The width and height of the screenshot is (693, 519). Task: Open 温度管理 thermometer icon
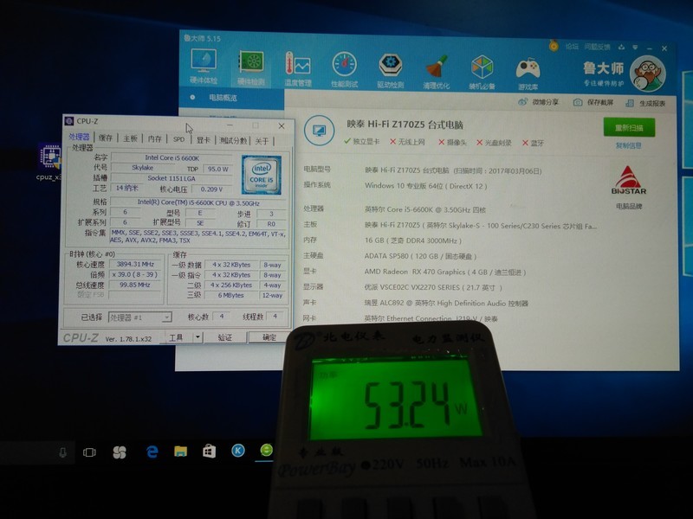[298, 68]
